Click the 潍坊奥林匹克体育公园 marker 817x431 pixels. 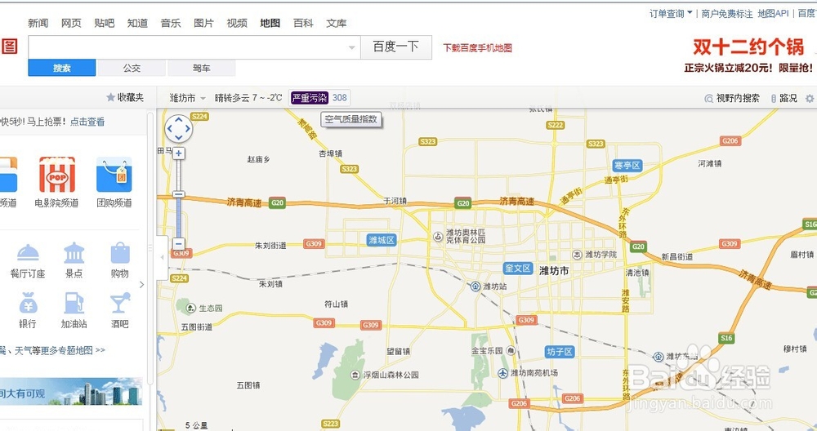pos(438,237)
